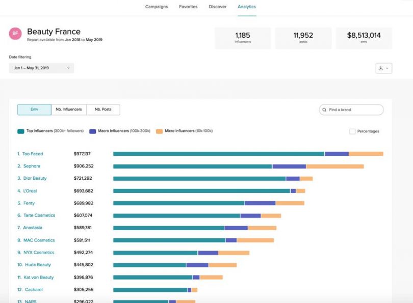Click the 1,185 influencers stat card
Screen dimensions: 413x303
tap(243, 38)
